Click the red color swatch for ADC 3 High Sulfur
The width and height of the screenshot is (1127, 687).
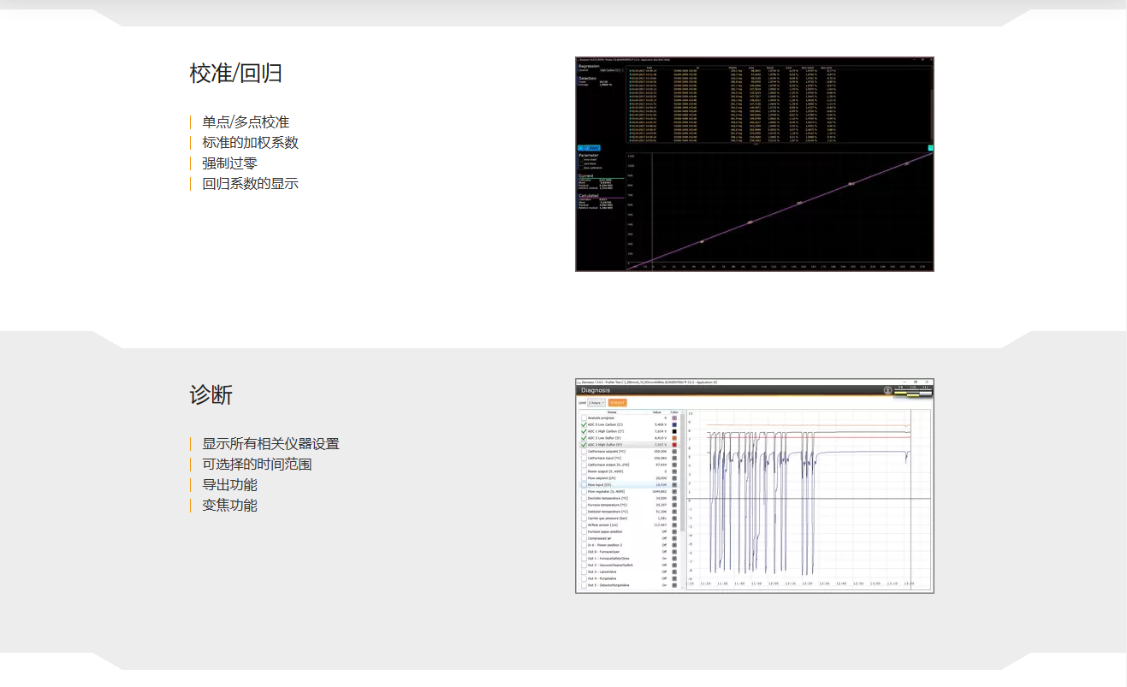click(x=674, y=445)
